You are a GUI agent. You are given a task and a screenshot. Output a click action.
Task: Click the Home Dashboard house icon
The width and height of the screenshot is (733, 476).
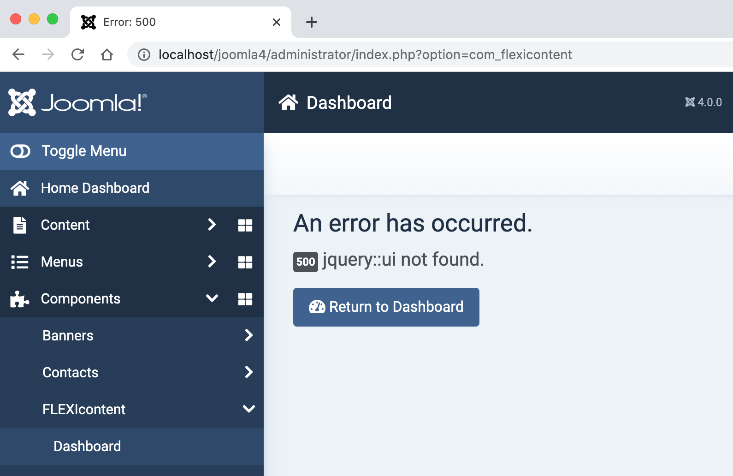(x=20, y=188)
